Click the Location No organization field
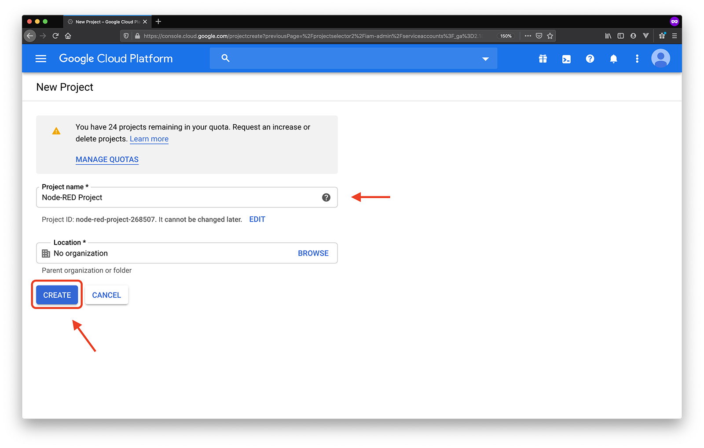 pyautogui.click(x=187, y=253)
